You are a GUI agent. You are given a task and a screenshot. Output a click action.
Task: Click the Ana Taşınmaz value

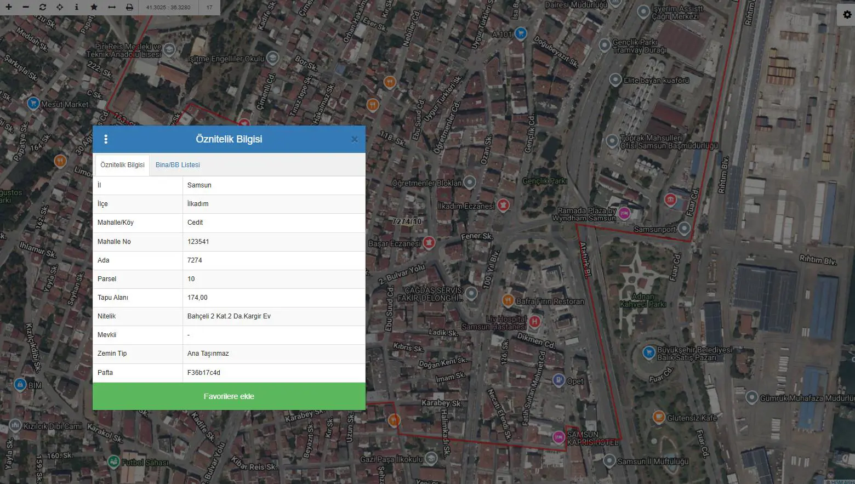pos(208,354)
